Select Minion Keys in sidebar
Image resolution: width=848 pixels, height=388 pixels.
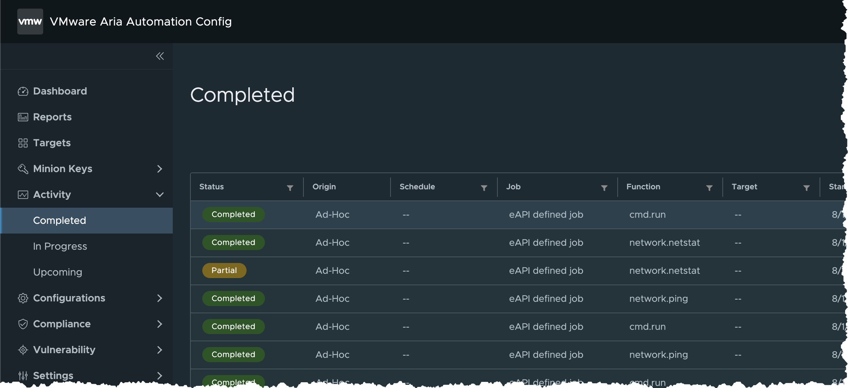click(x=63, y=169)
